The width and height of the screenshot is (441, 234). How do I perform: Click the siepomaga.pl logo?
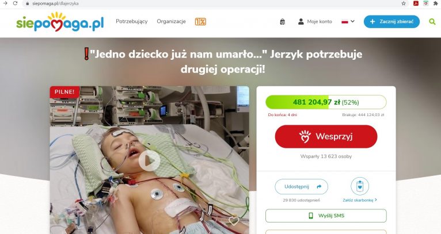(60, 22)
